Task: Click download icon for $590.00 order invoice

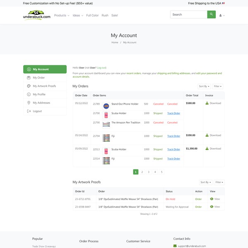Action: [207, 135]
